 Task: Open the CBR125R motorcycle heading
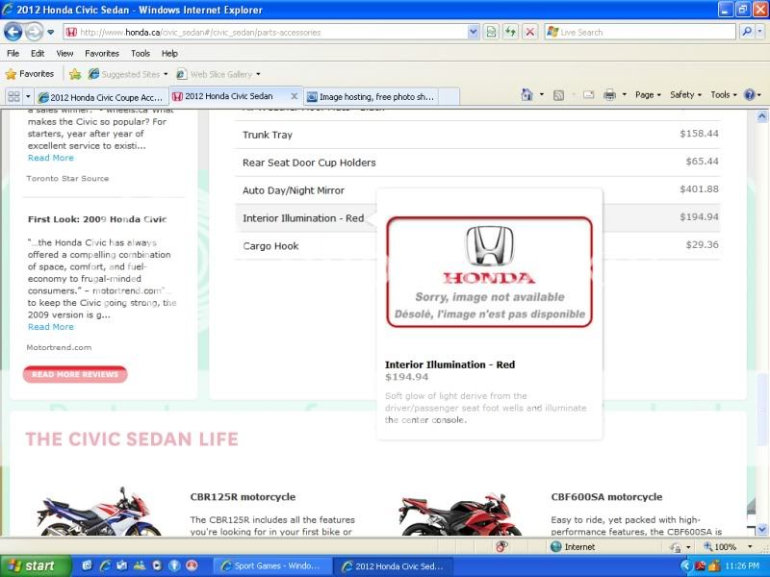[243, 496]
